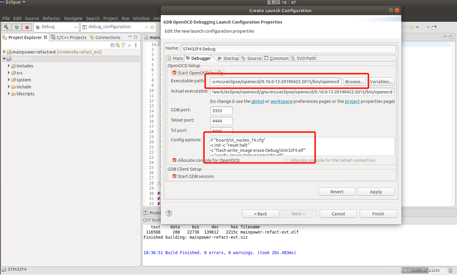Open the Window menu
The width and height of the screenshot is (457, 275).
[141, 18]
